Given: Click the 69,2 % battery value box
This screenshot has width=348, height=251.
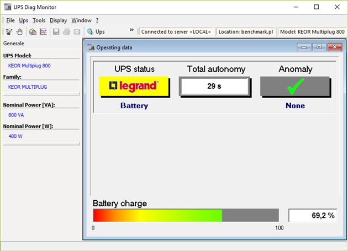Looking at the screenshot, I should coord(313,215).
